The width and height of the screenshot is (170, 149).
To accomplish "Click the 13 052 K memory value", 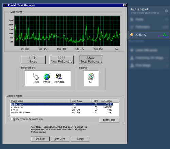I will point(107,107).
